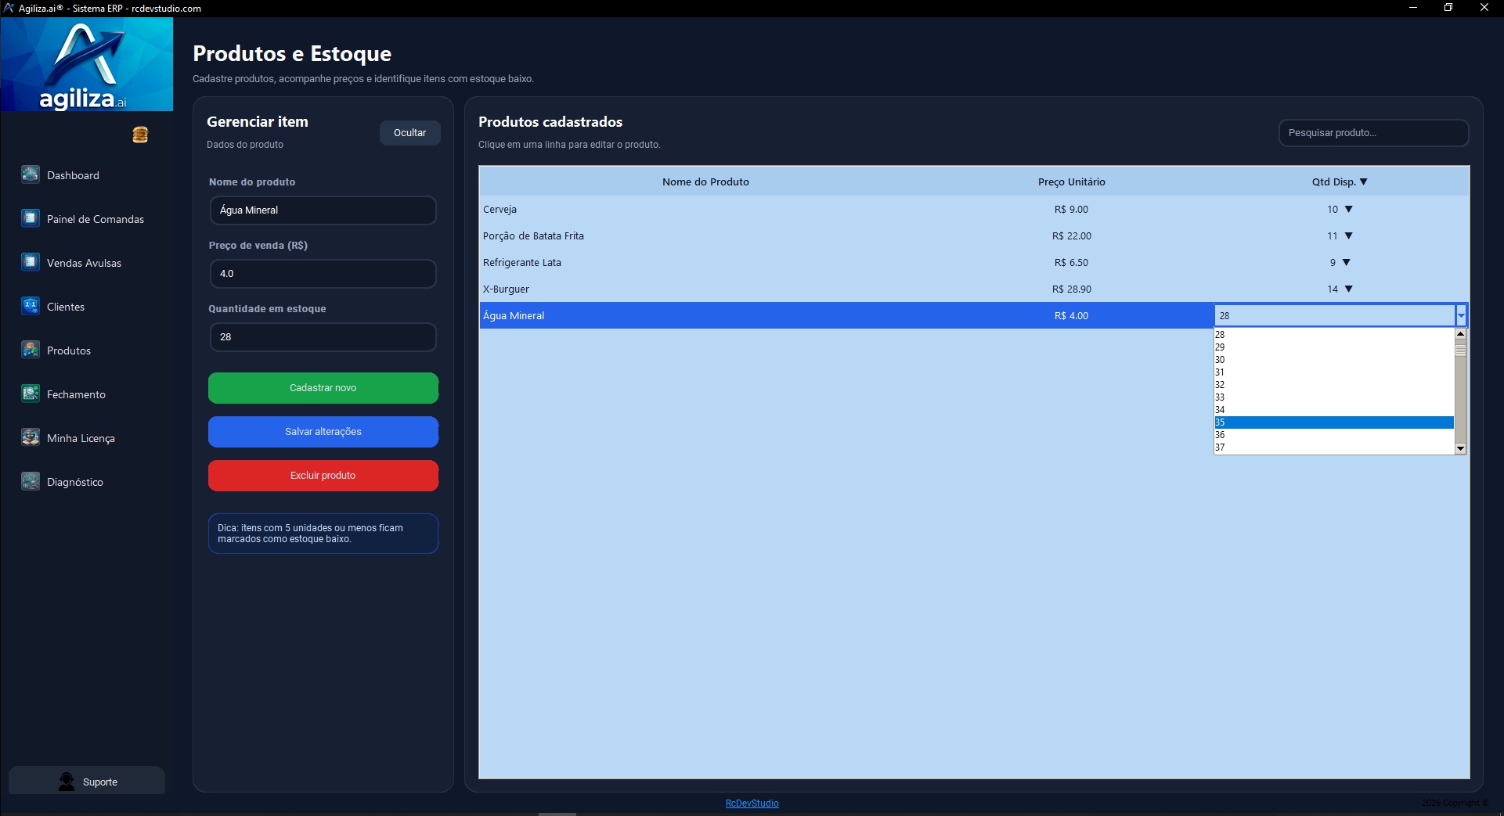Click Excluir produto button
The image size is (1504, 816).
[x=323, y=476]
